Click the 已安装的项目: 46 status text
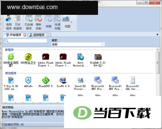 point(13,124)
